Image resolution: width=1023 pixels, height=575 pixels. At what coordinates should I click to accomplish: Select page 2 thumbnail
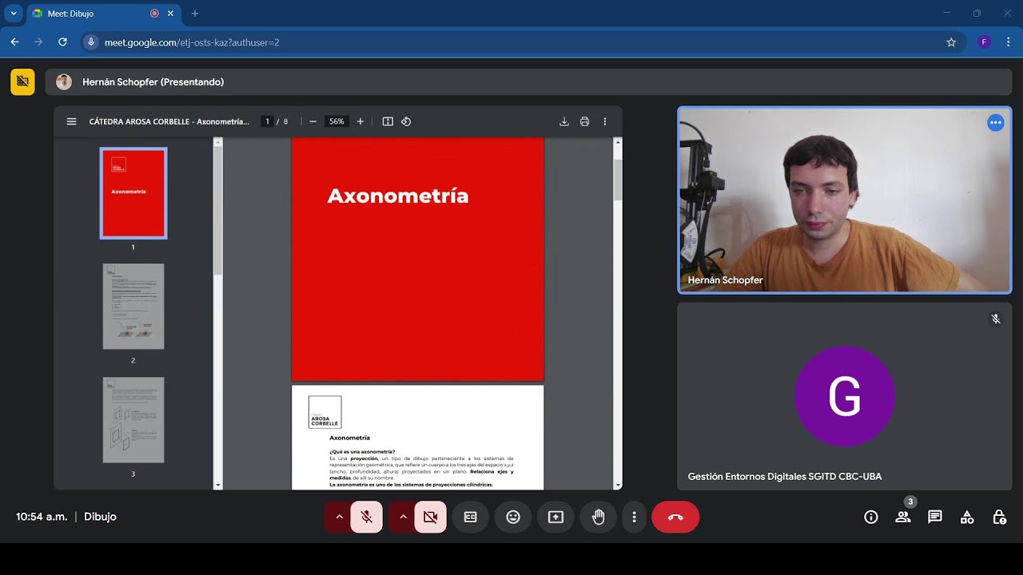click(x=133, y=307)
